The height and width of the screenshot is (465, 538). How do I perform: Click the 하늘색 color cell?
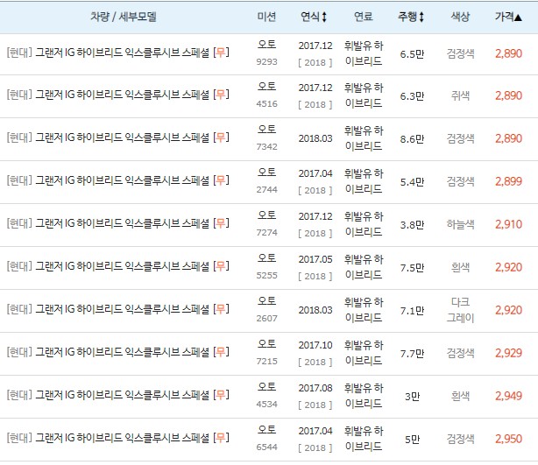coord(460,224)
